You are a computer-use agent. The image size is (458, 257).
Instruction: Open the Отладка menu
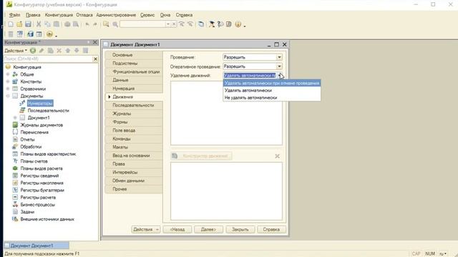click(84, 15)
